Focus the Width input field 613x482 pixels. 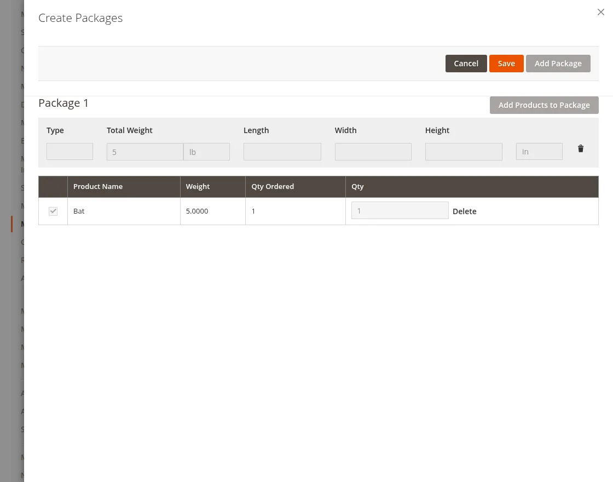373,152
